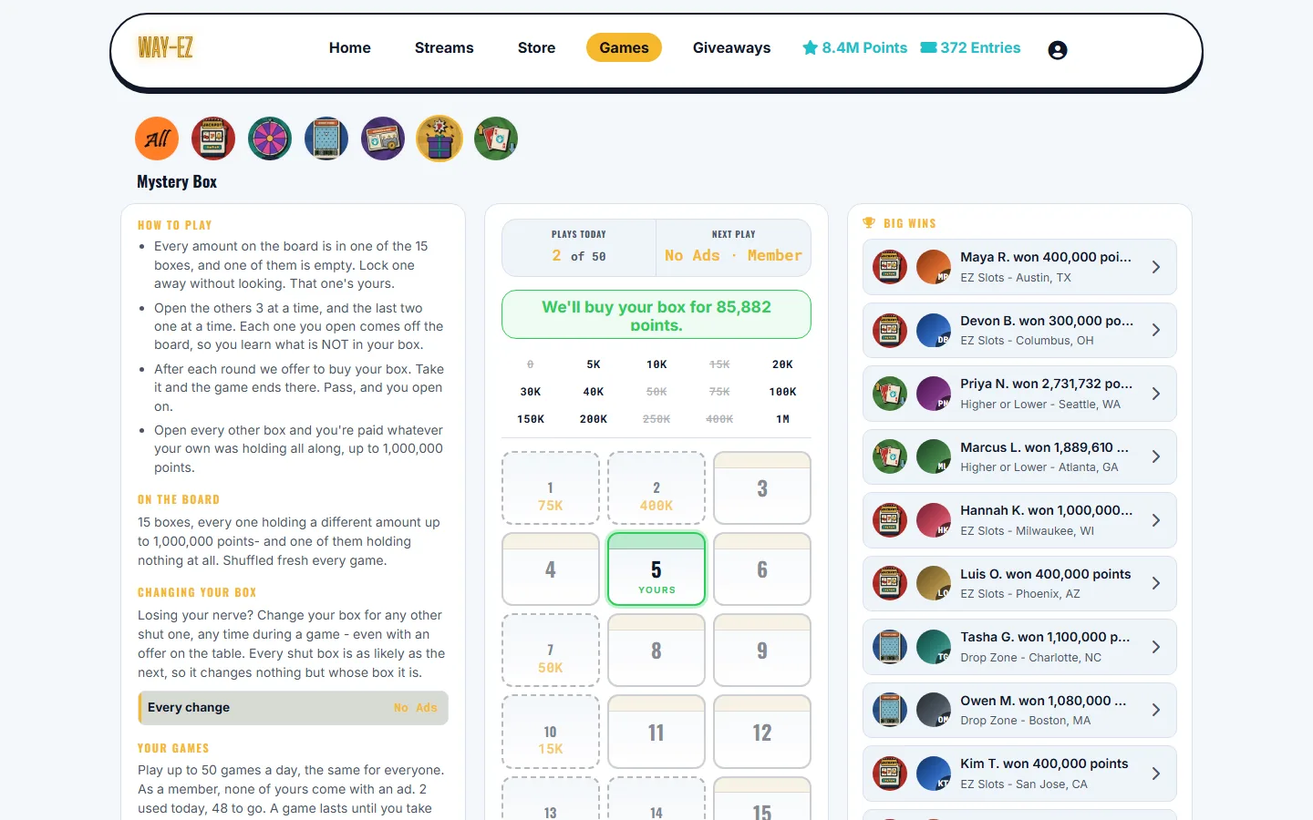The image size is (1313, 820).
Task: Click Maya R.'s avatar in Big Wins
Action: point(934,267)
